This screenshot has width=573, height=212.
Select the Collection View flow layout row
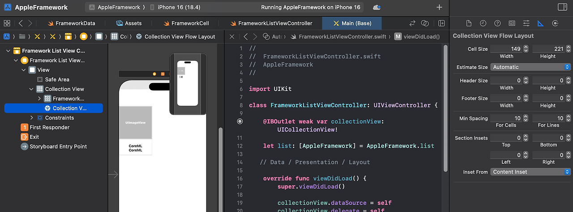pyautogui.click(x=53, y=108)
